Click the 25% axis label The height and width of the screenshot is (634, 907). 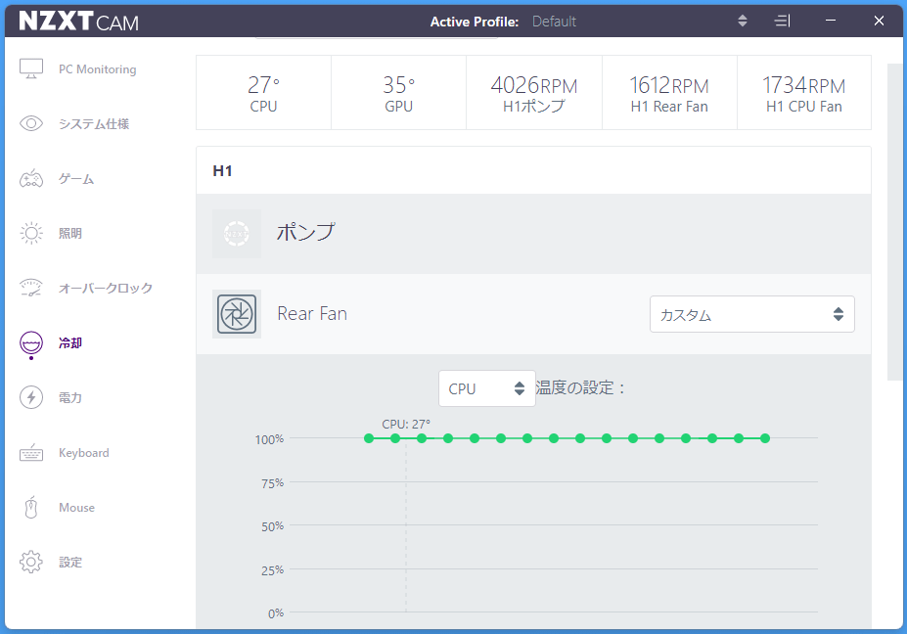pyautogui.click(x=272, y=570)
